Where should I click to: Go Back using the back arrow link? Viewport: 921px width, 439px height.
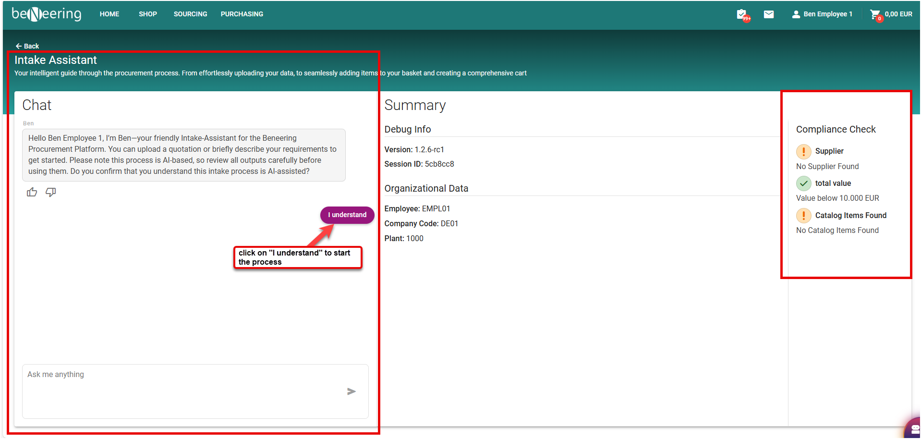tap(27, 46)
